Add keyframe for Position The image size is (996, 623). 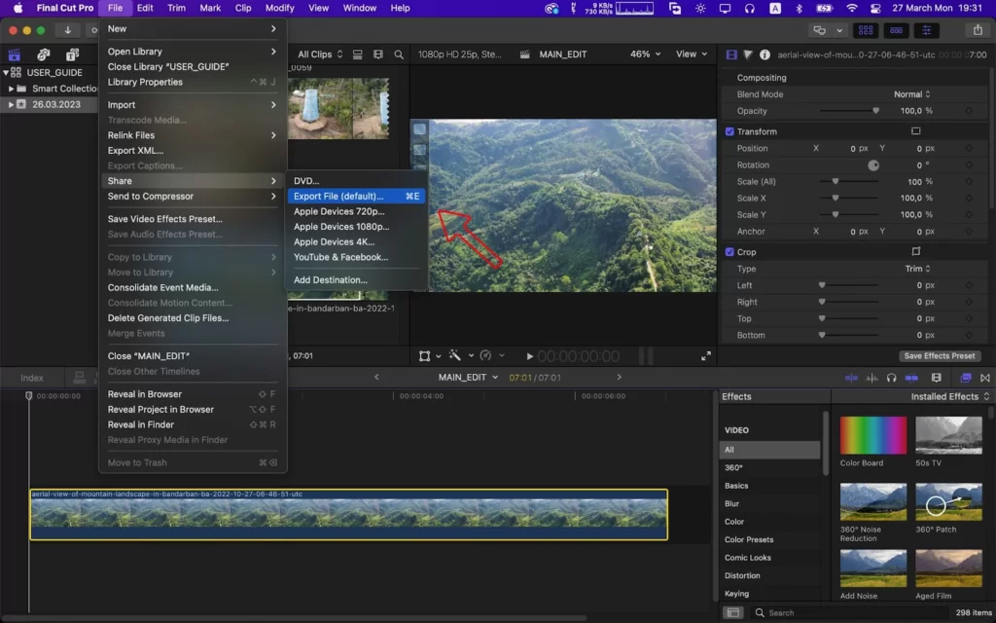tap(969, 148)
